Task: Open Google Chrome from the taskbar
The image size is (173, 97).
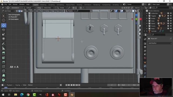Action: pyautogui.click(x=28, y=95)
